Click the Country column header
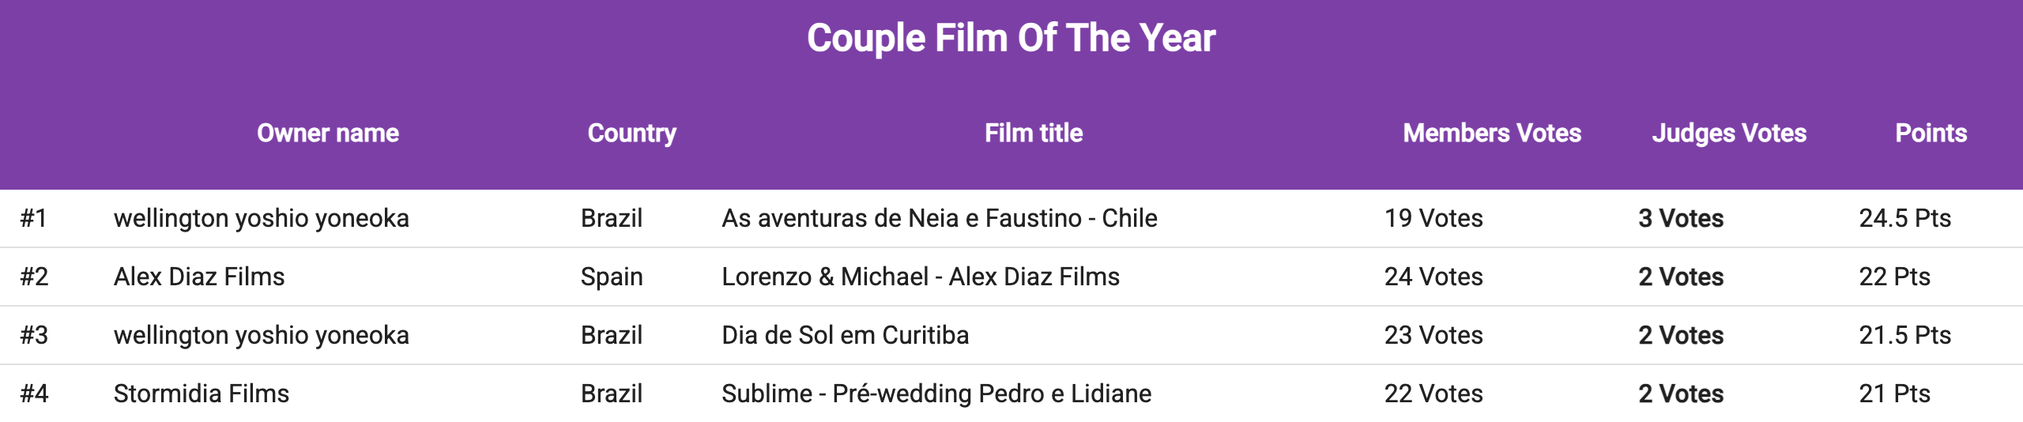The image size is (2023, 422). [x=631, y=133]
